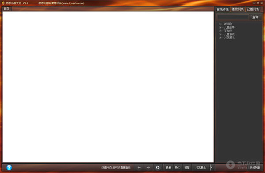Switch to the 已播列表 tab
Viewport: 265px width, 173px height.
[x=253, y=9]
